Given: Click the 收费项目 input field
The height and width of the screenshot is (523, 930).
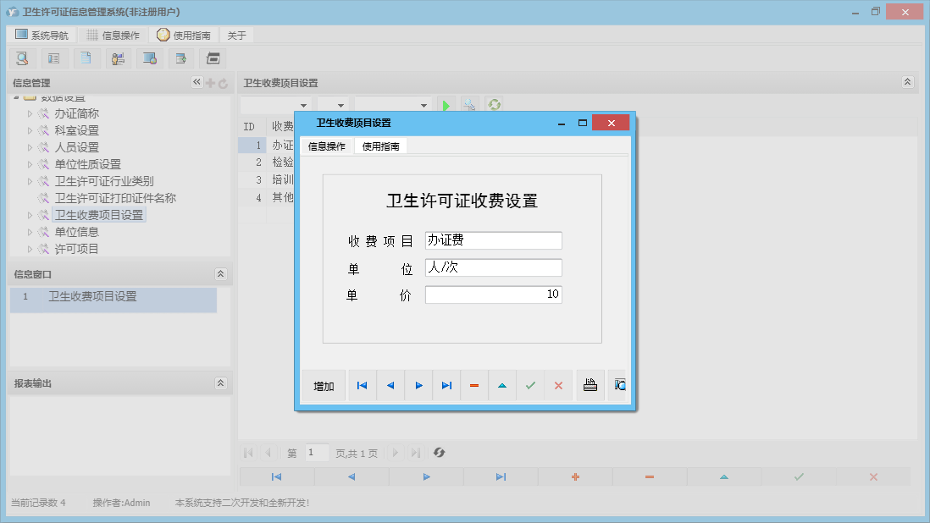Looking at the screenshot, I should (493, 240).
